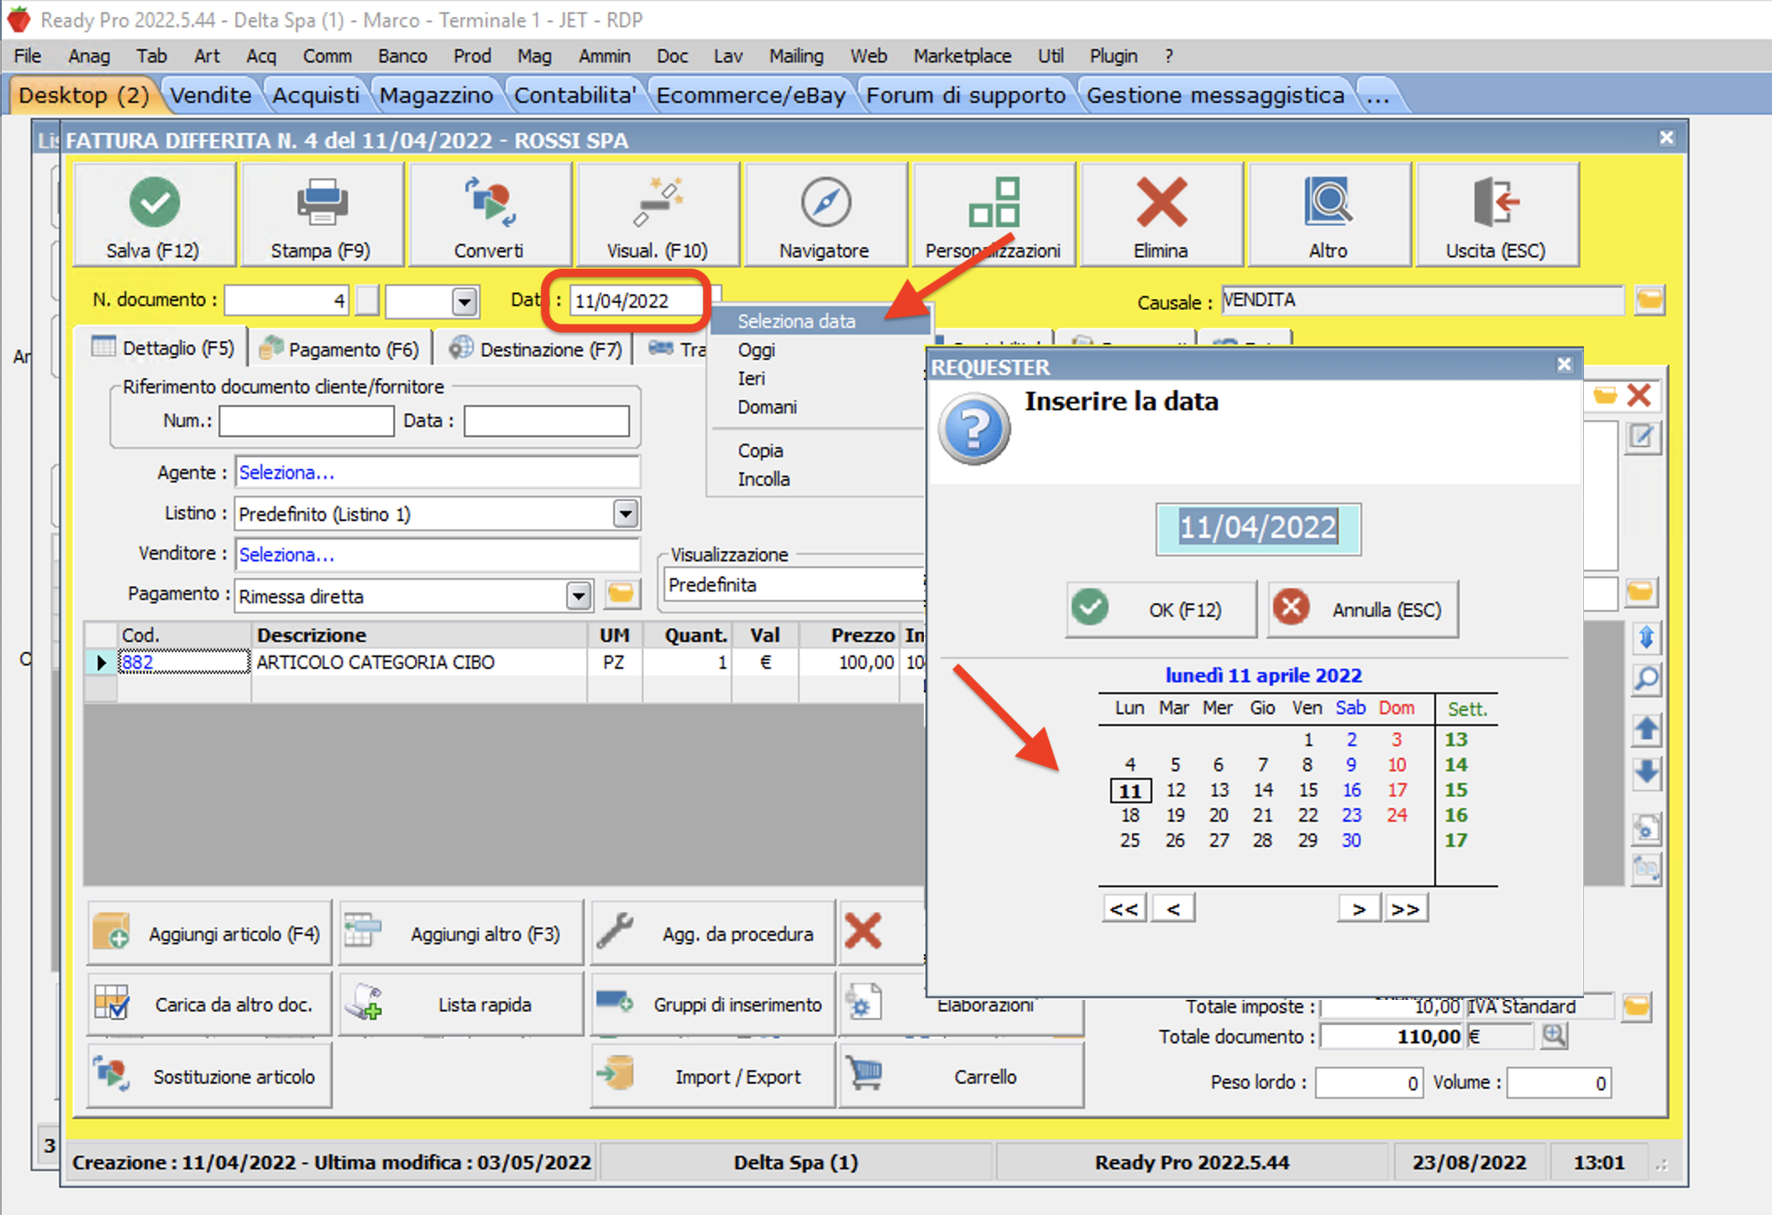Open the Marketplace menu
This screenshot has height=1215, width=1772.
pyautogui.click(x=962, y=55)
